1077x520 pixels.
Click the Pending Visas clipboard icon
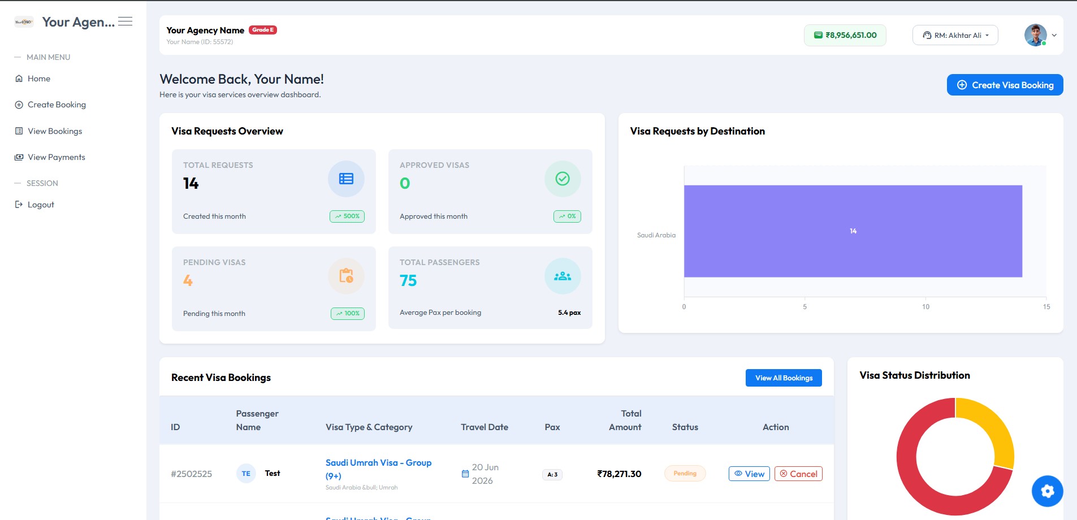[346, 276]
